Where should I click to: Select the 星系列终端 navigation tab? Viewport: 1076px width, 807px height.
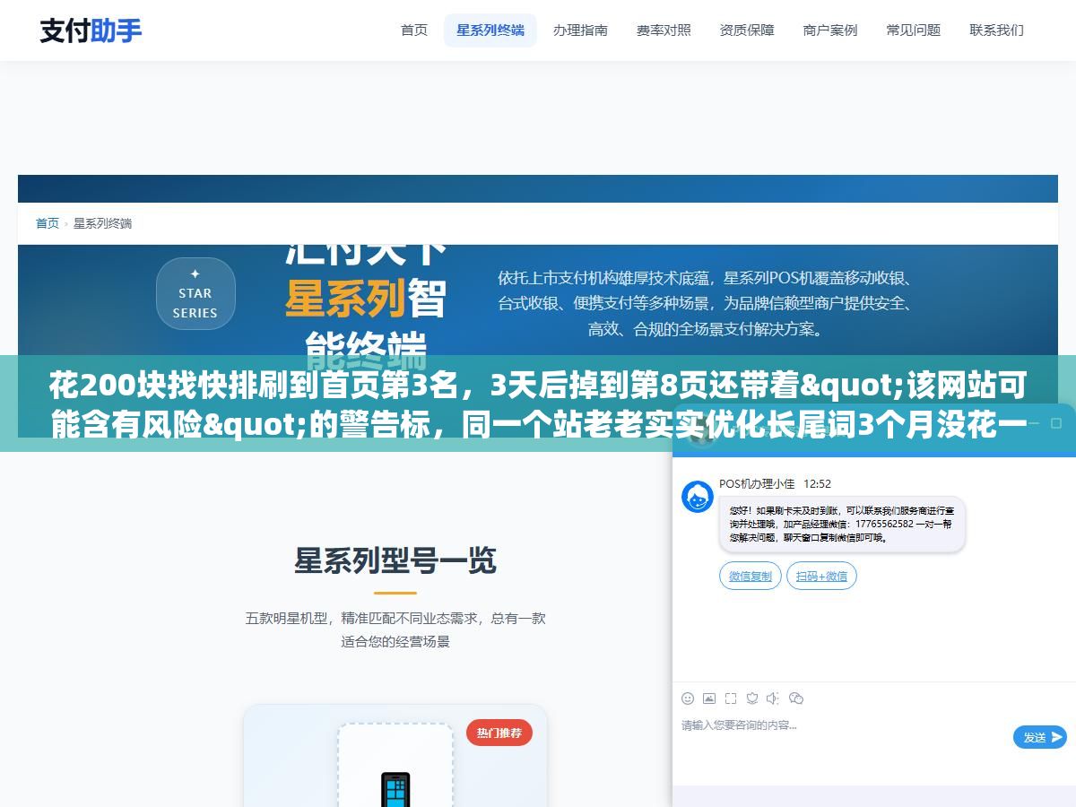(x=490, y=30)
